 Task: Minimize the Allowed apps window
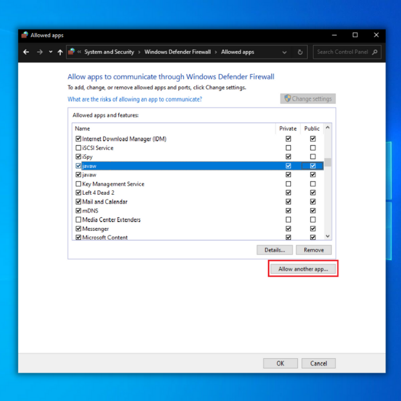[x=334, y=35]
